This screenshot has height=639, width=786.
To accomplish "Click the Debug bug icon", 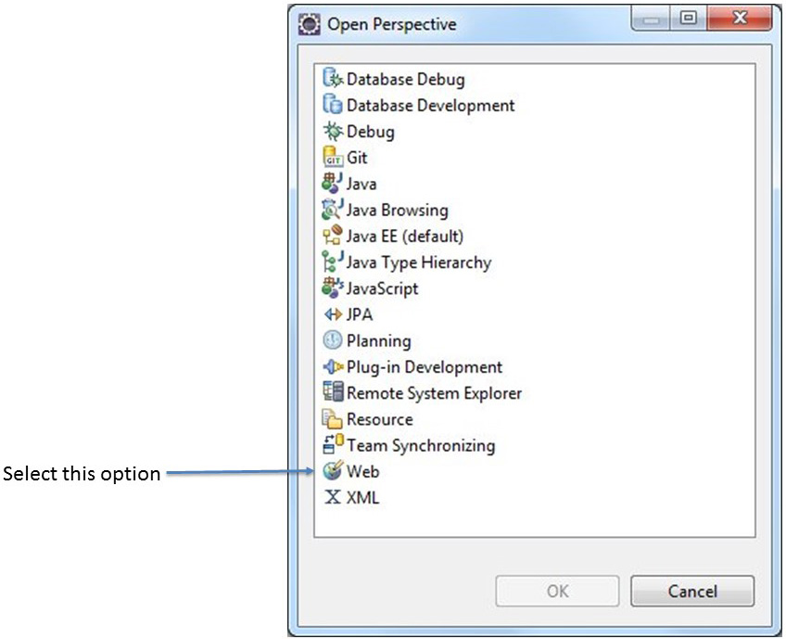I will click(333, 132).
